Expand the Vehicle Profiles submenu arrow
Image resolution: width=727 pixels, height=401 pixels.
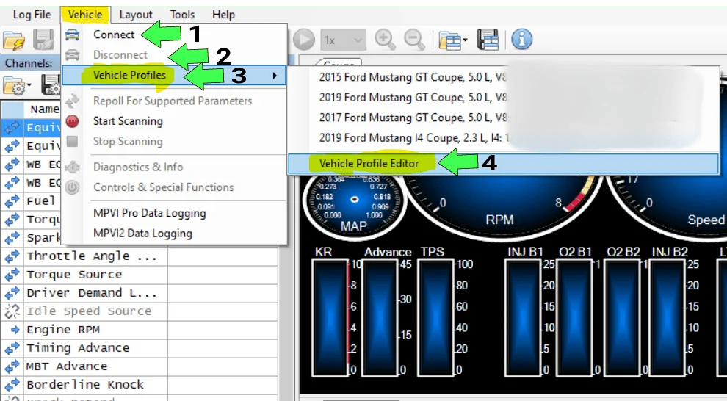[x=275, y=75]
